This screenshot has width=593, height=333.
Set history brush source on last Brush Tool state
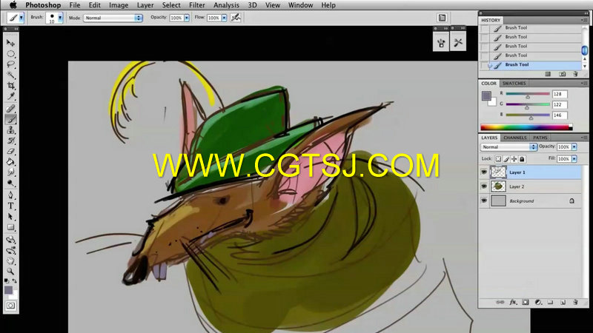(485, 65)
